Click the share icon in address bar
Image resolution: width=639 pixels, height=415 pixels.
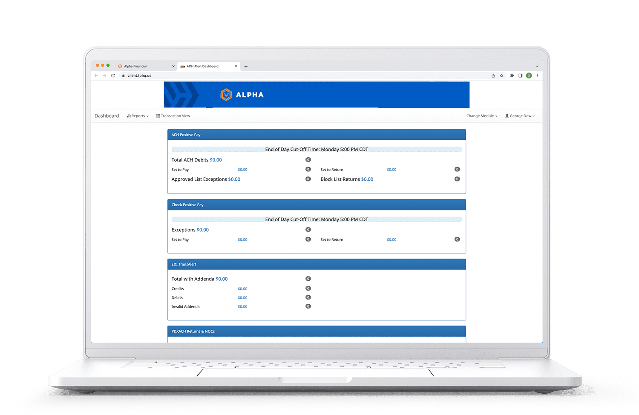[x=493, y=75]
